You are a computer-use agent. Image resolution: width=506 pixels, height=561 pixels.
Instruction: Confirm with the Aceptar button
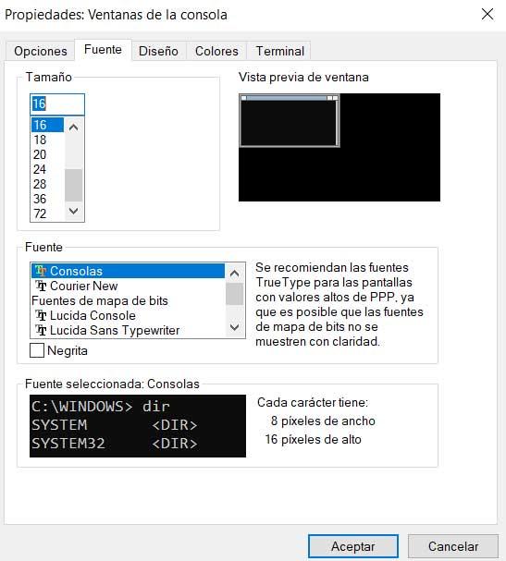tap(353, 546)
